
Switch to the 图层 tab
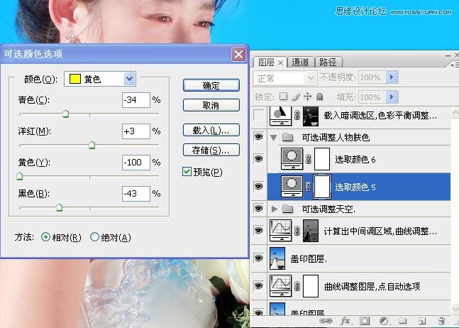click(x=269, y=62)
